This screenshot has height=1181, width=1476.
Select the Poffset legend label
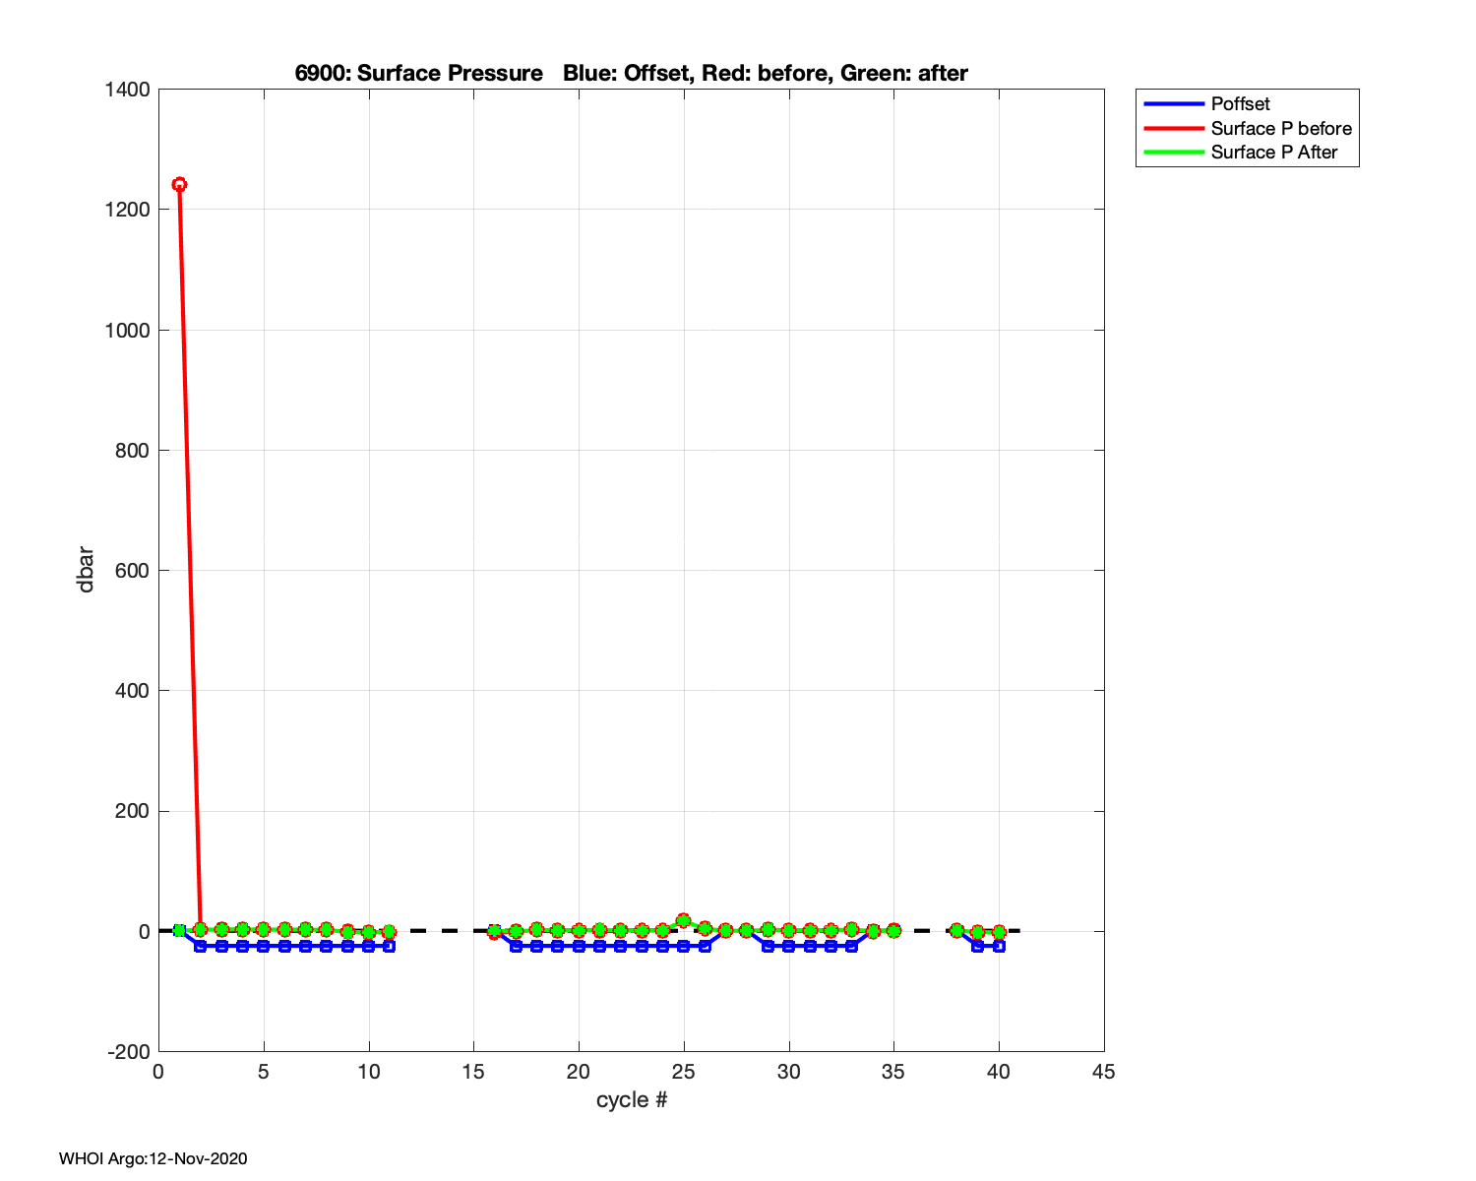pyautogui.click(x=1240, y=103)
